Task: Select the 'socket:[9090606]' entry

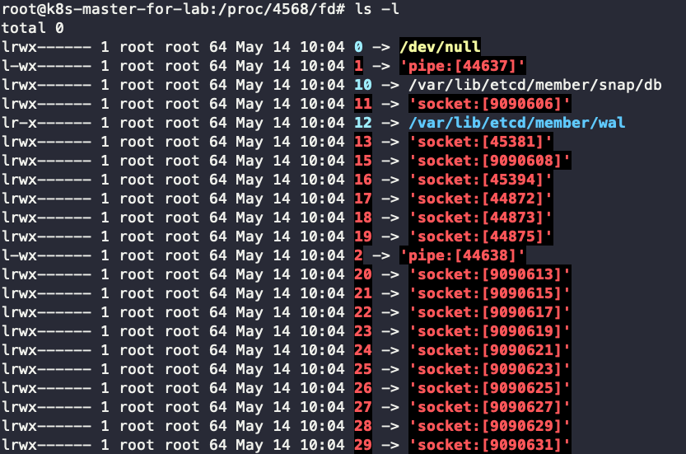Action: [489, 104]
